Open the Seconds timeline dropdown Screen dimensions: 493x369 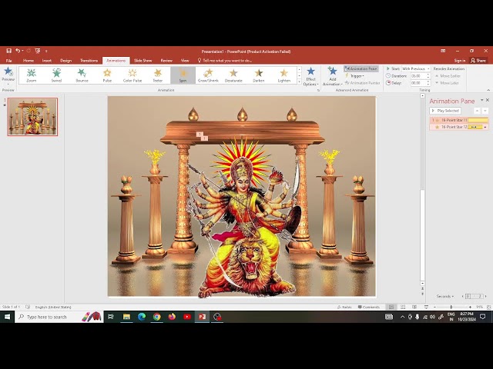(x=445, y=296)
